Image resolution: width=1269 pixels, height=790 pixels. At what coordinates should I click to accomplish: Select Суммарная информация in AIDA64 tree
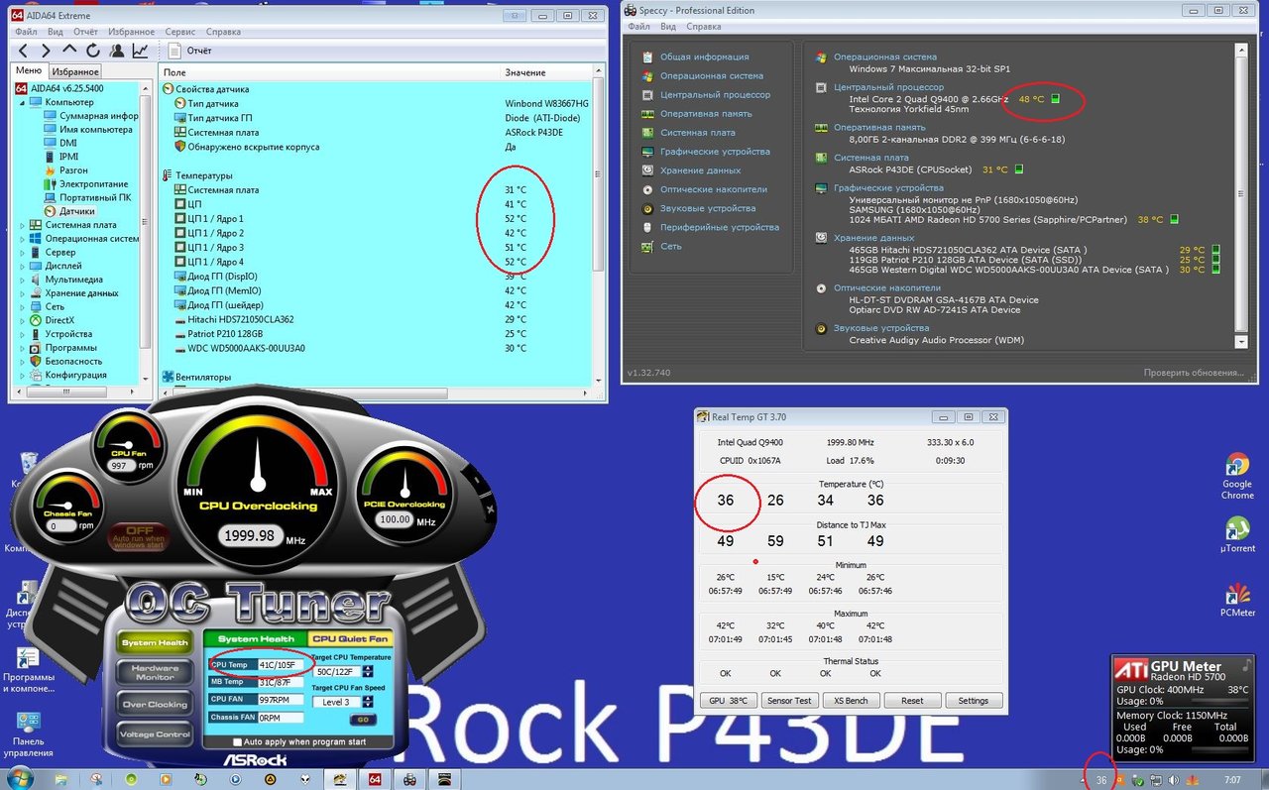pyautogui.click(x=98, y=116)
